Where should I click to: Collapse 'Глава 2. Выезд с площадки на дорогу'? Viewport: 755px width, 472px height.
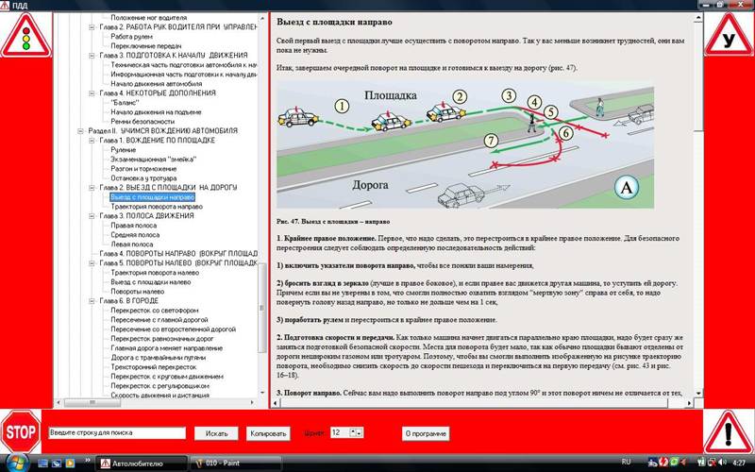pyautogui.click(x=92, y=188)
